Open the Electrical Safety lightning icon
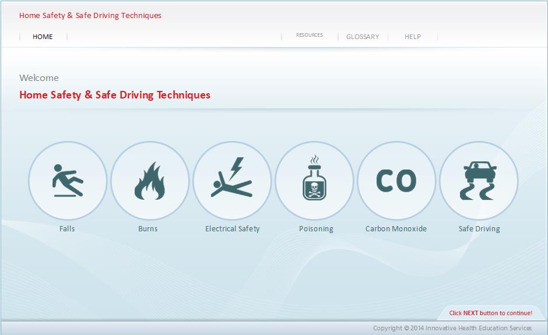Viewport: 548px width, 335px height. click(232, 181)
